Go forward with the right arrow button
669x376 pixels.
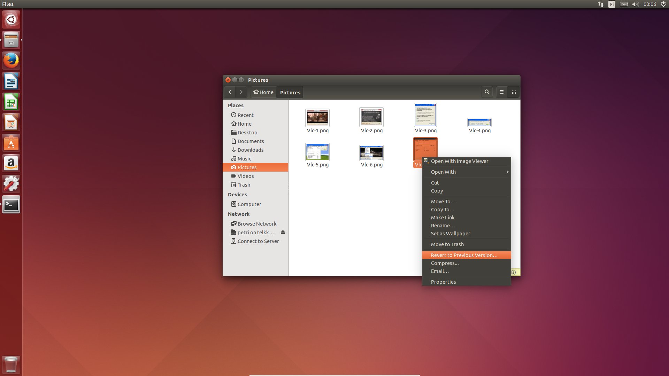(x=241, y=92)
